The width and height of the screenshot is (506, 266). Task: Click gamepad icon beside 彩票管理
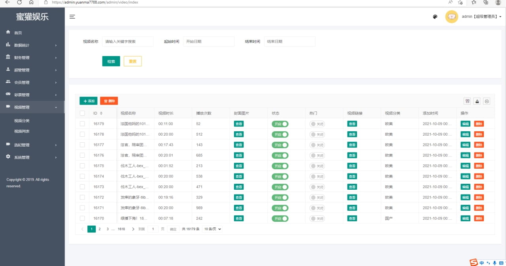click(x=8, y=94)
